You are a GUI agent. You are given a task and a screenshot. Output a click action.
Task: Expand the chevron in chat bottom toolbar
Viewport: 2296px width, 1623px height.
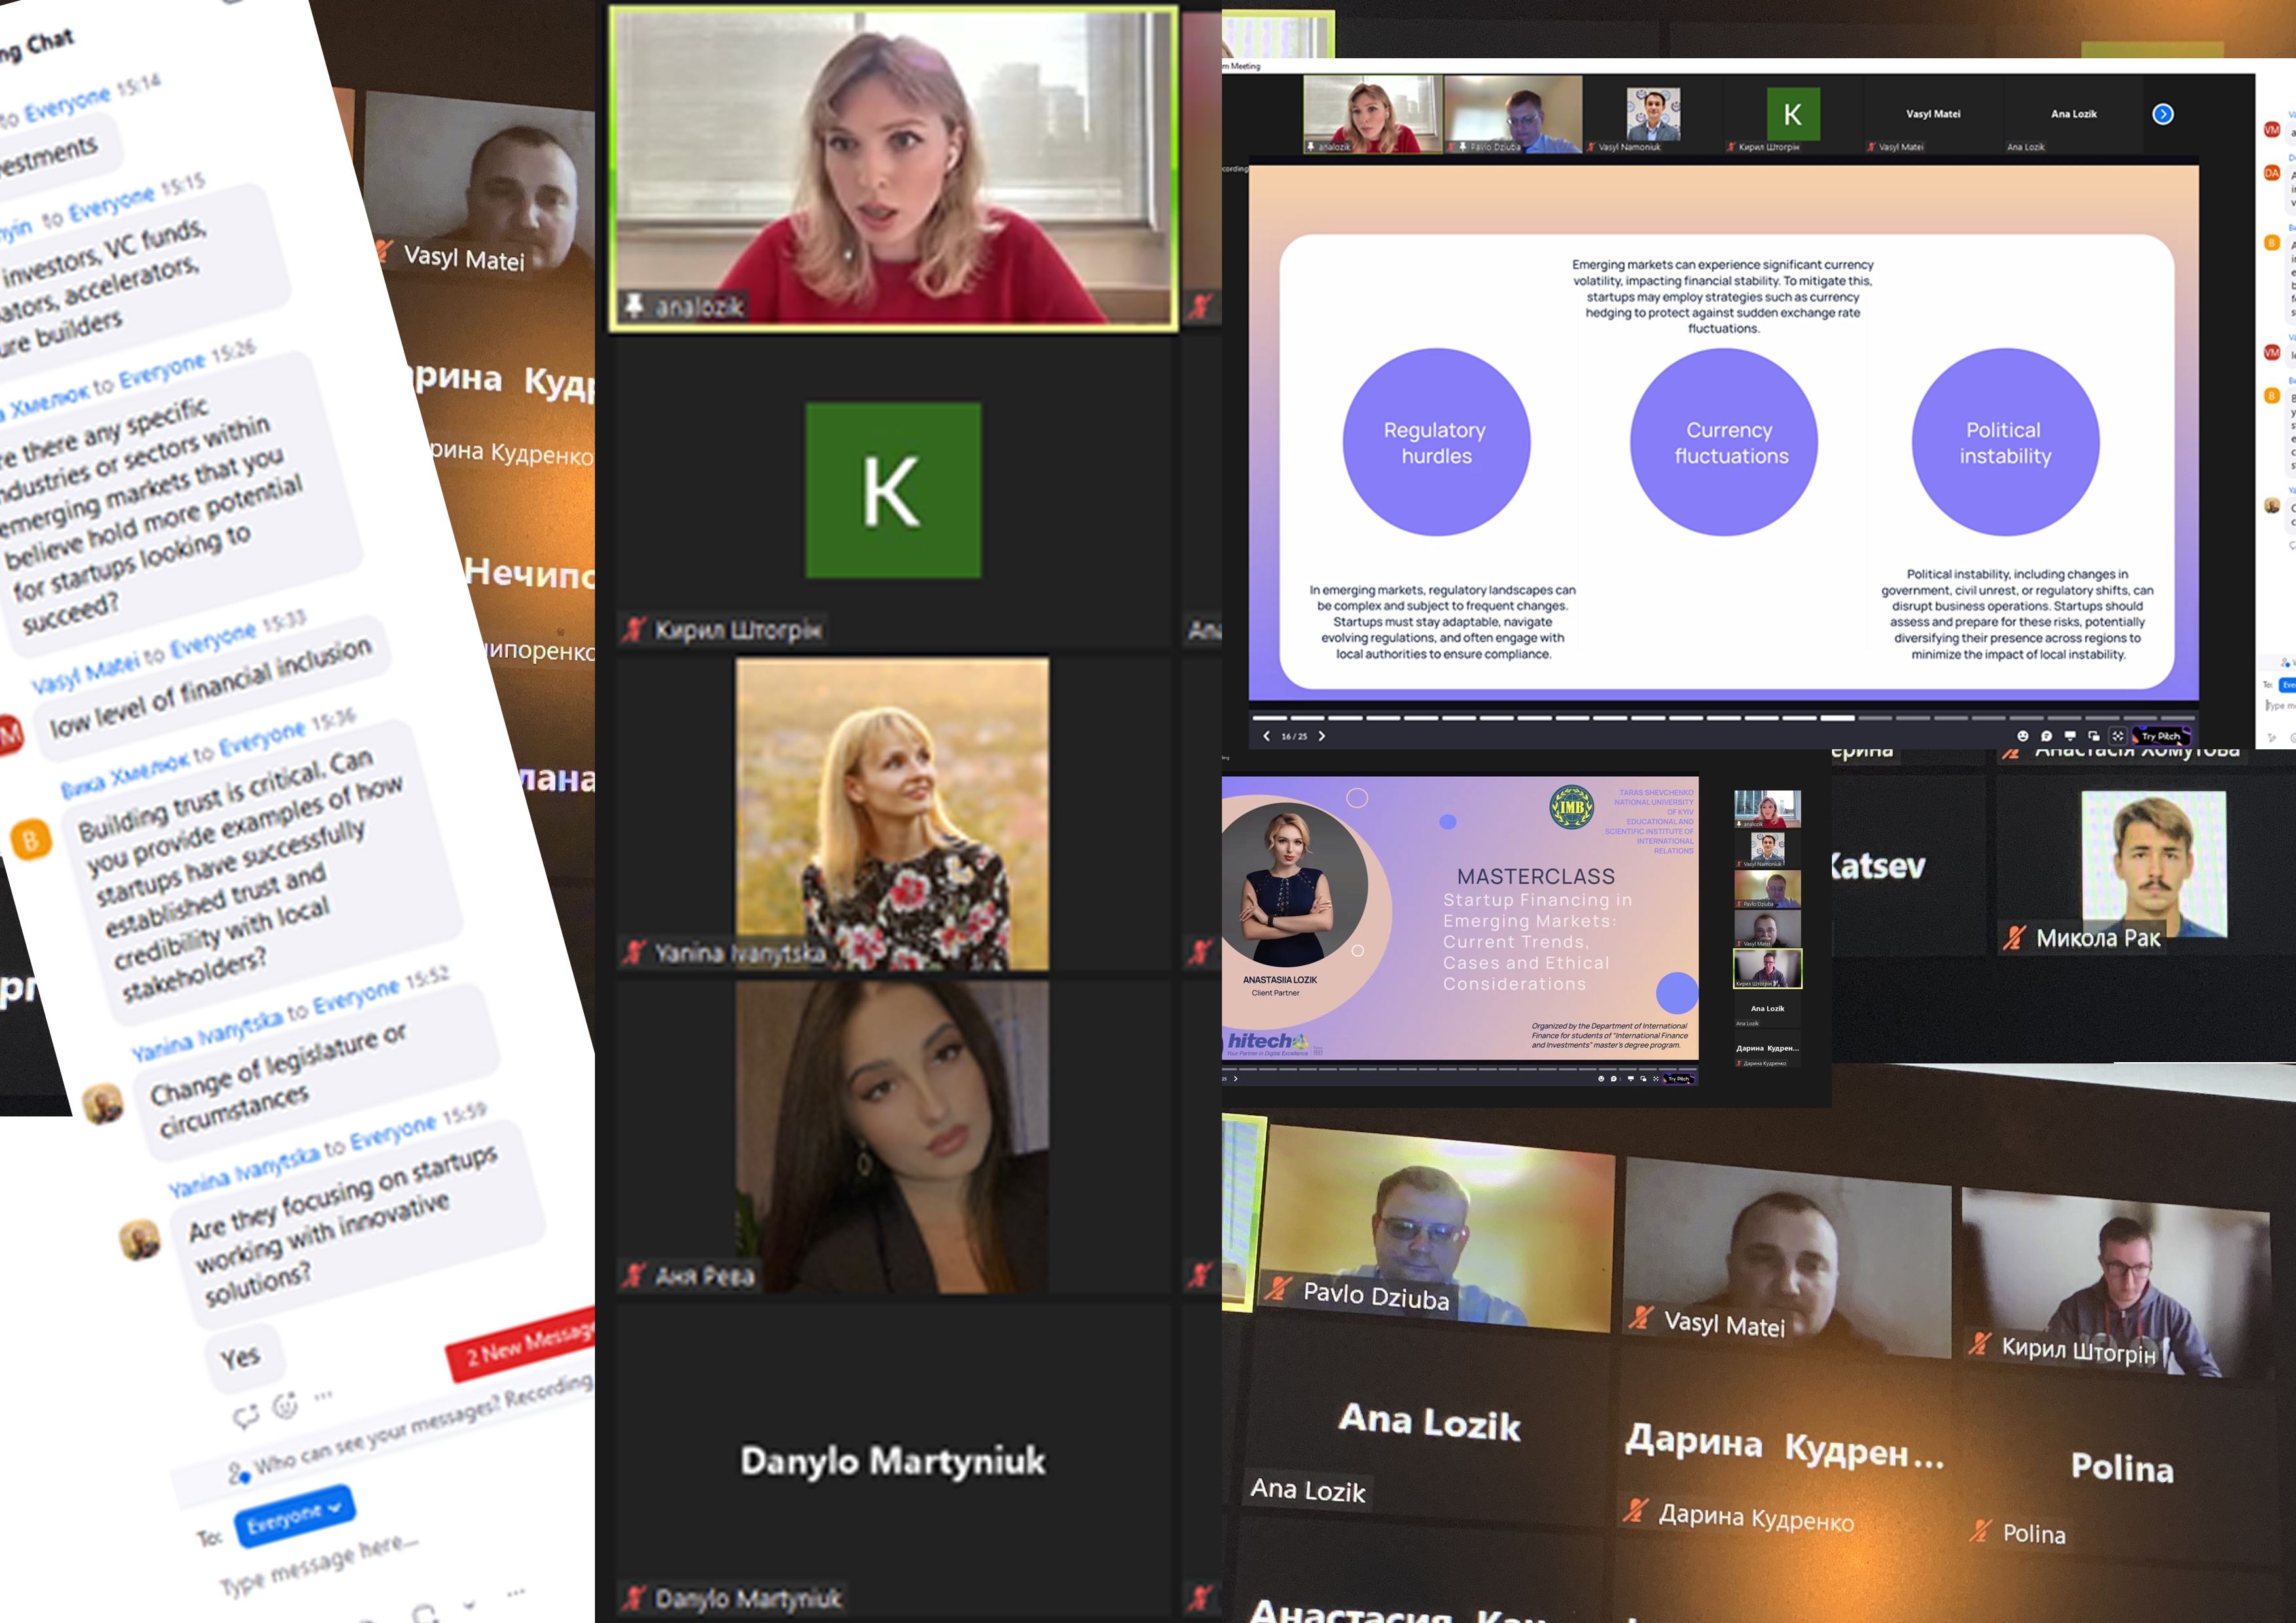[470, 1606]
